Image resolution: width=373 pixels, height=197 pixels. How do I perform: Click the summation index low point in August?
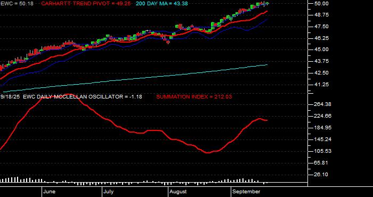208,153
